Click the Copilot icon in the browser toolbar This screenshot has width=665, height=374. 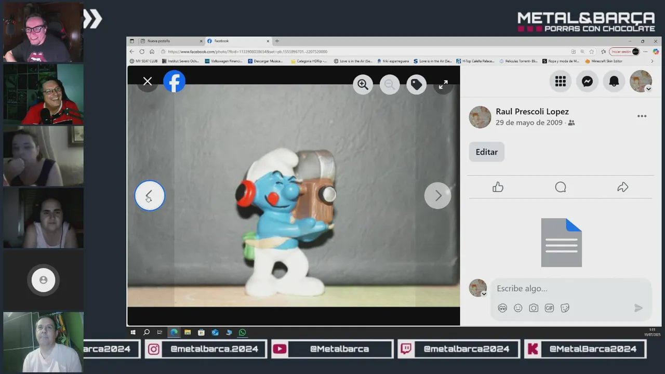656,51
